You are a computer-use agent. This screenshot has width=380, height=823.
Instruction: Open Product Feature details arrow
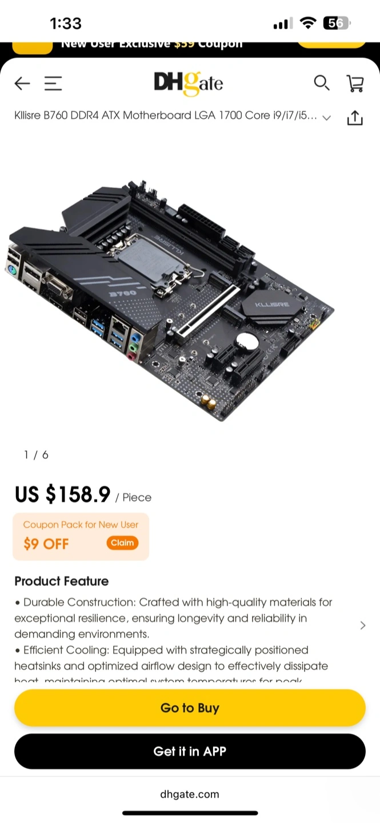(363, 625)
